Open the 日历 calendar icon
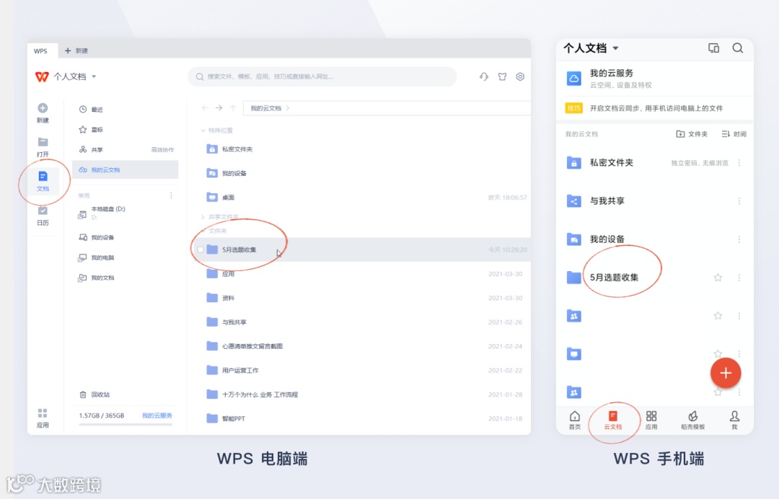 click(43, 211)
